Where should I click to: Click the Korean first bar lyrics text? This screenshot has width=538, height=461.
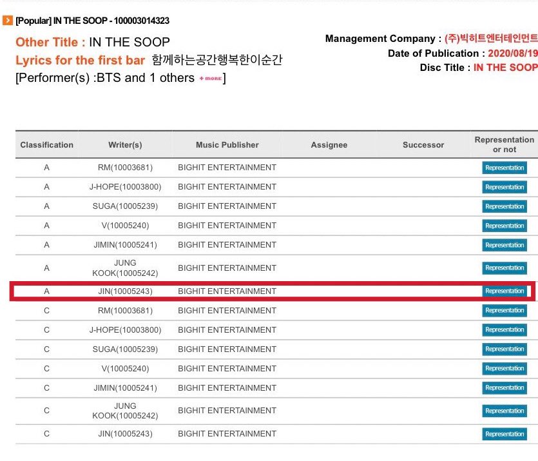pyautogui.click(x=217, y=60)
